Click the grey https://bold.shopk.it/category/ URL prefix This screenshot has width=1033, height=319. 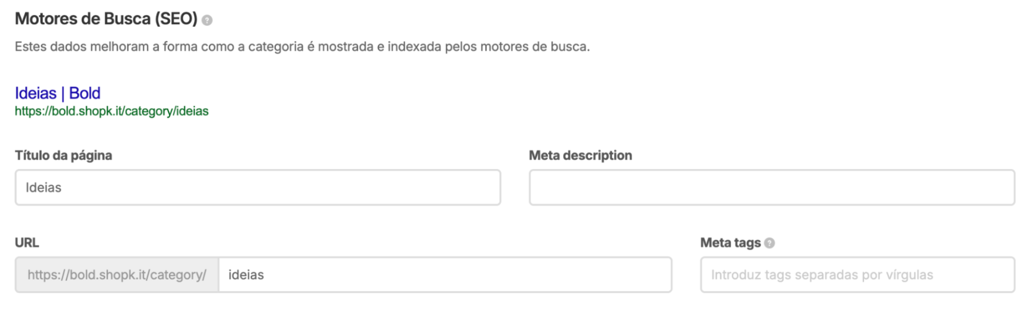pyautogui.click(x=117, y=274)
